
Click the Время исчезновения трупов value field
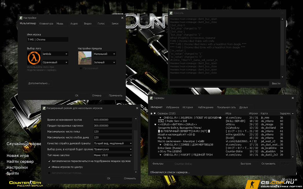[x=113, y=120]
